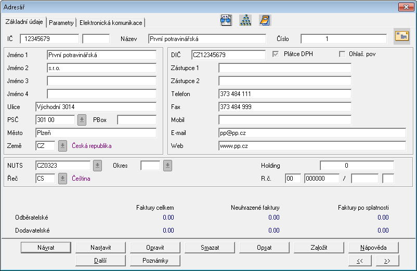Go to previous record with << button
This screenshot has height=271, width=417.
tap(360, 261)
